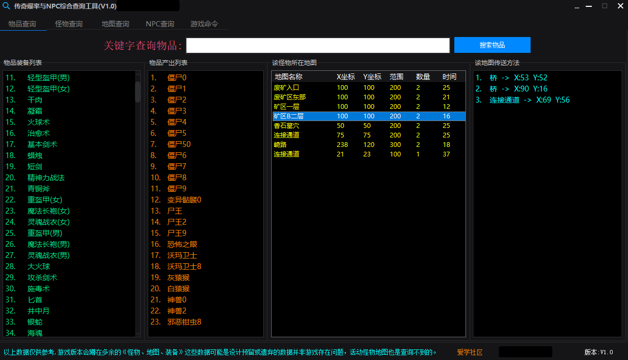Select item 短剑
The image size is (628, 360).
tap(35, 167)
